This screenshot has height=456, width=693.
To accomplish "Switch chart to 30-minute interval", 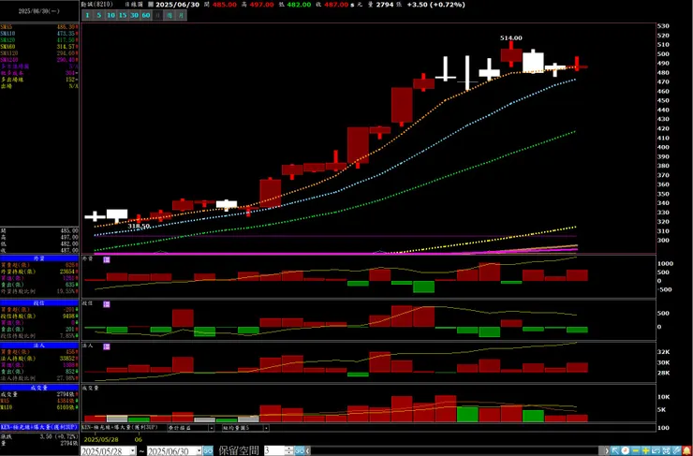I will coord(134,16).
